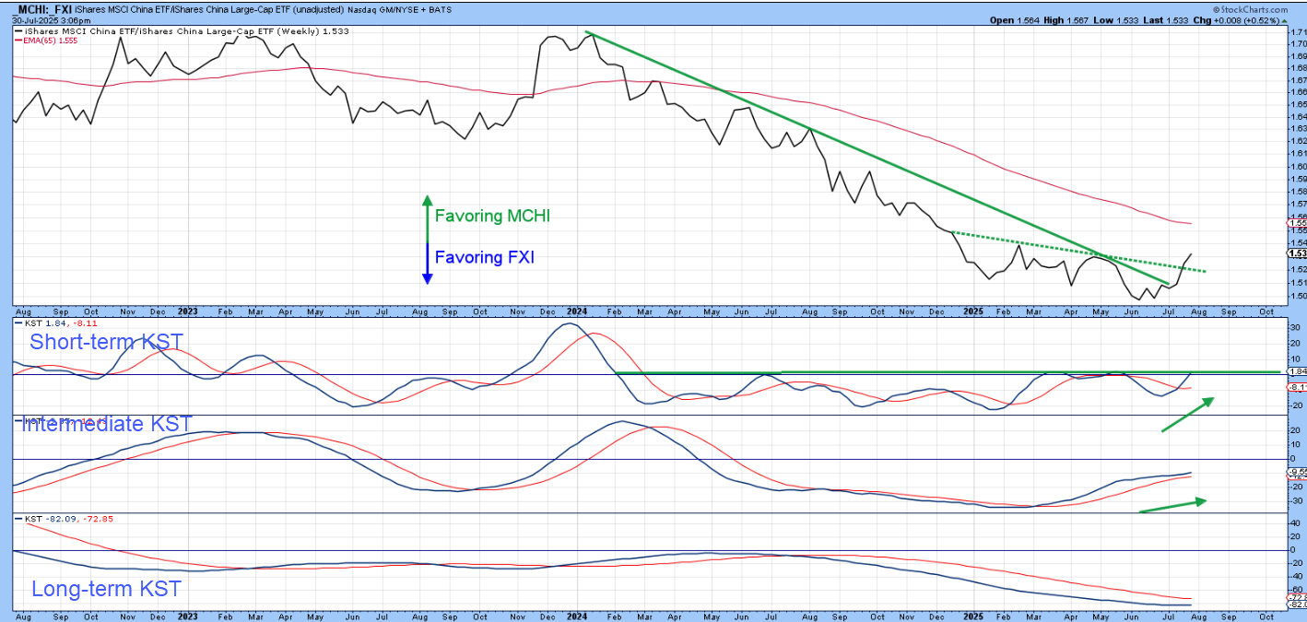The width and height of the screenshot is (1307, 622).
Task: Click the 2024 year marker on top time axis
Action: coord(577,311)
